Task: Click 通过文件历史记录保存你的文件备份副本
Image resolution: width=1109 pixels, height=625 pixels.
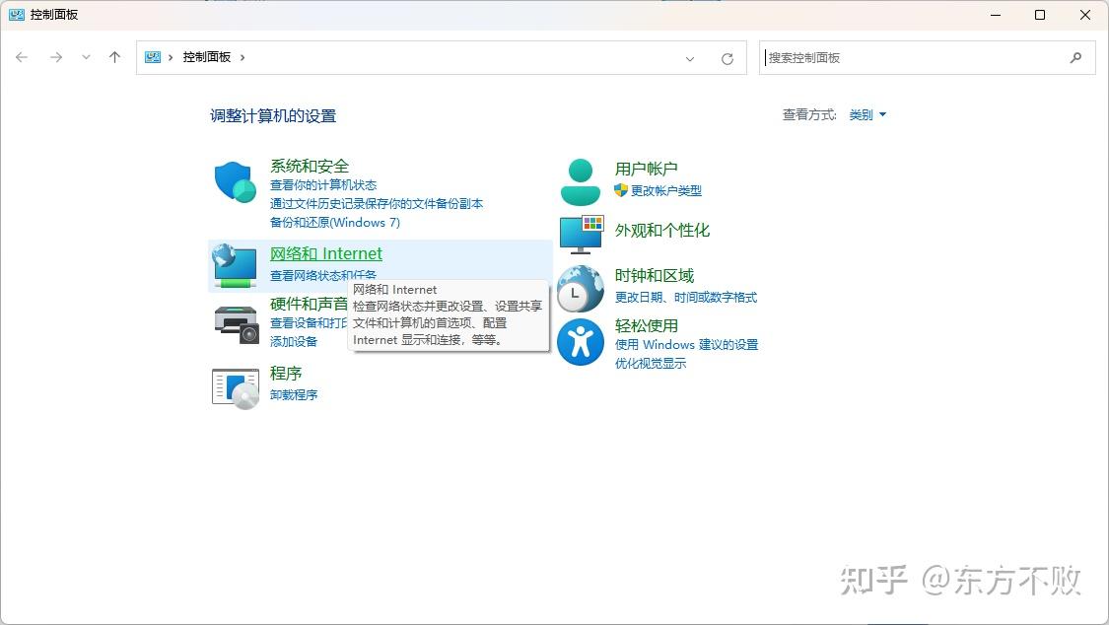Action: [377, 204]
